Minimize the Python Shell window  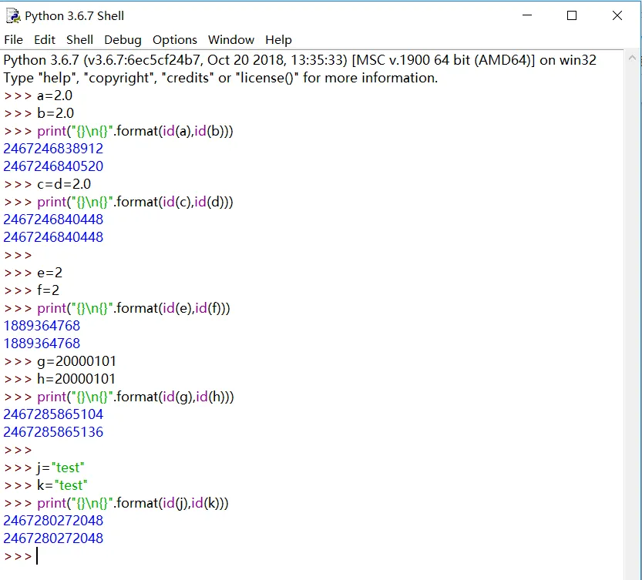click(x=527, y=15)
